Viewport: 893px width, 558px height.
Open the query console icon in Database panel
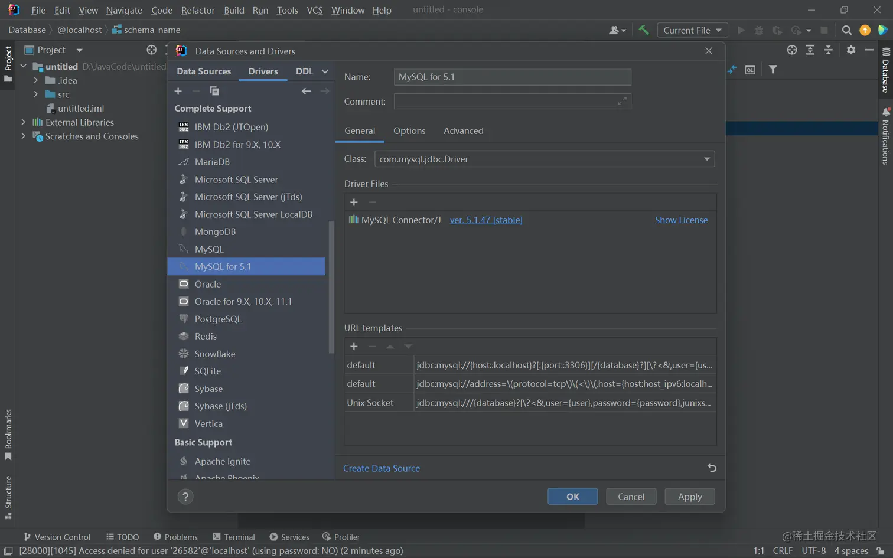(750, 70)
